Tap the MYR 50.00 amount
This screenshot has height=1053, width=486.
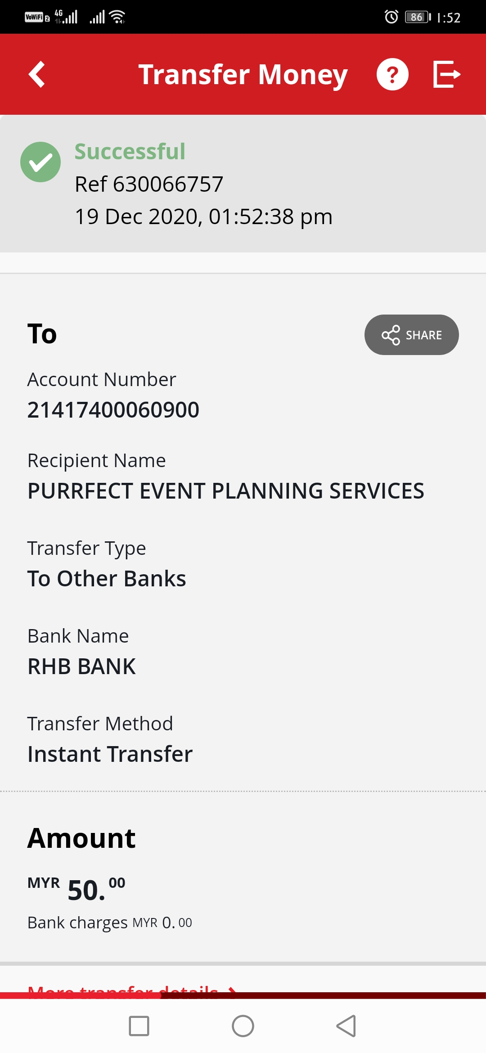pos(76,889)
